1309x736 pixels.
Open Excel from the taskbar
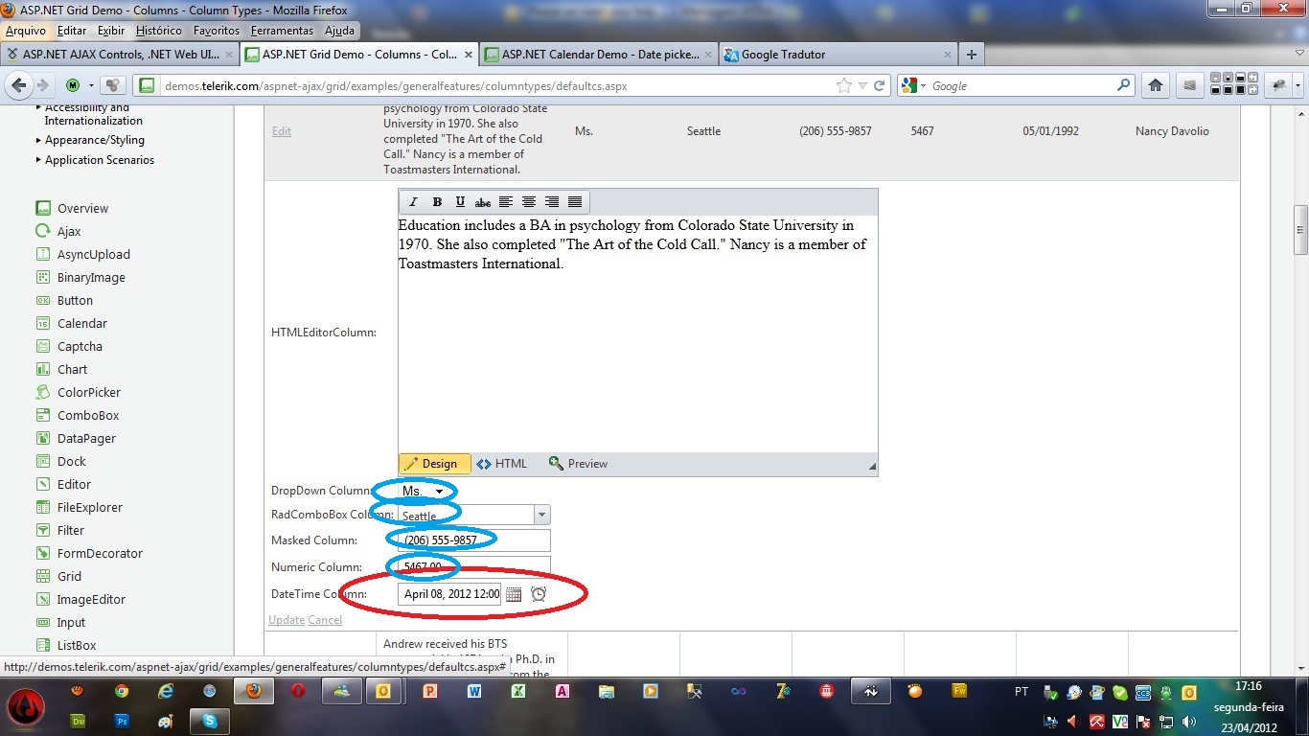click(518, 691)
